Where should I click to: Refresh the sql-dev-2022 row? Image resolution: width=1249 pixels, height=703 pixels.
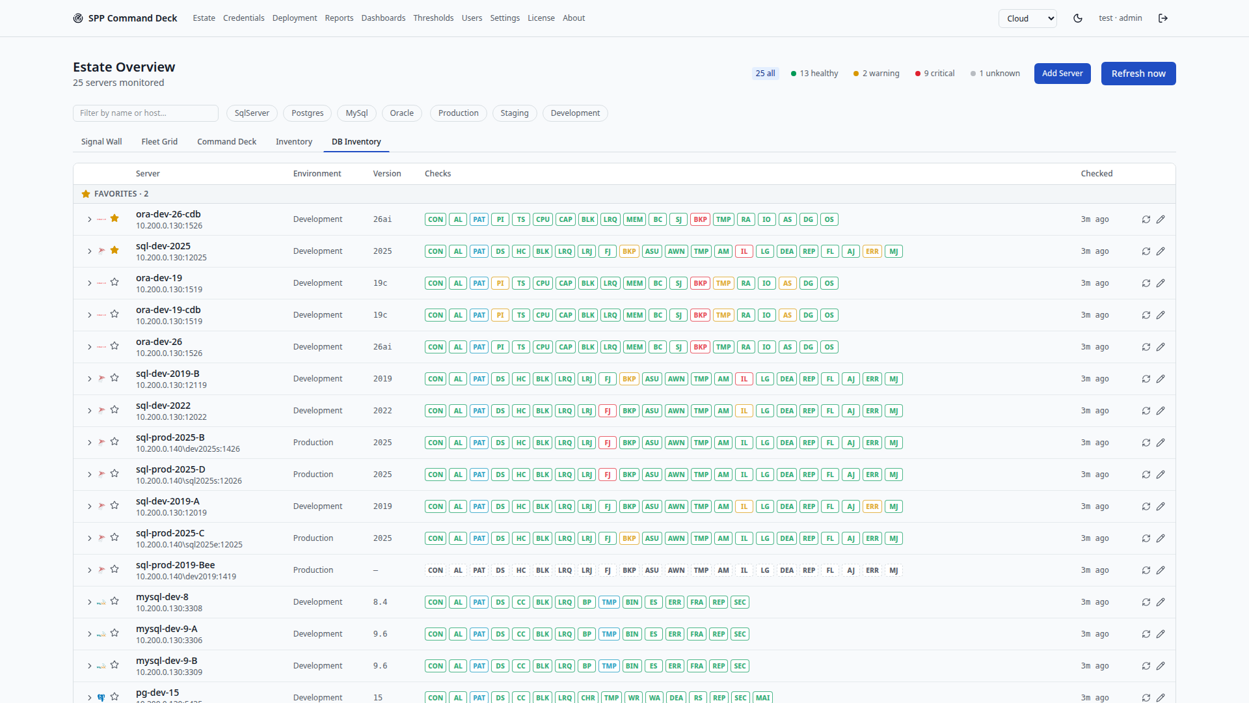1146,411
